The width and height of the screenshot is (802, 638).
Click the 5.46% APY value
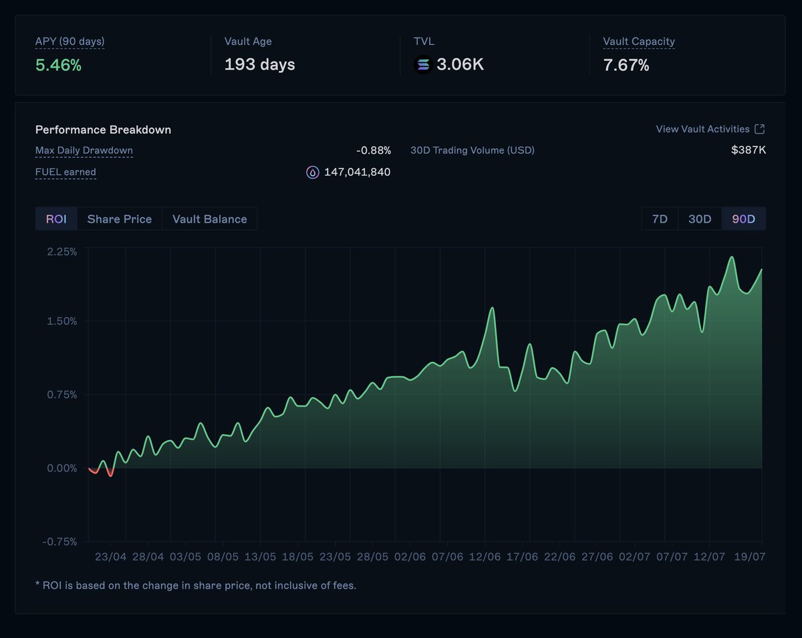(59, 65)
